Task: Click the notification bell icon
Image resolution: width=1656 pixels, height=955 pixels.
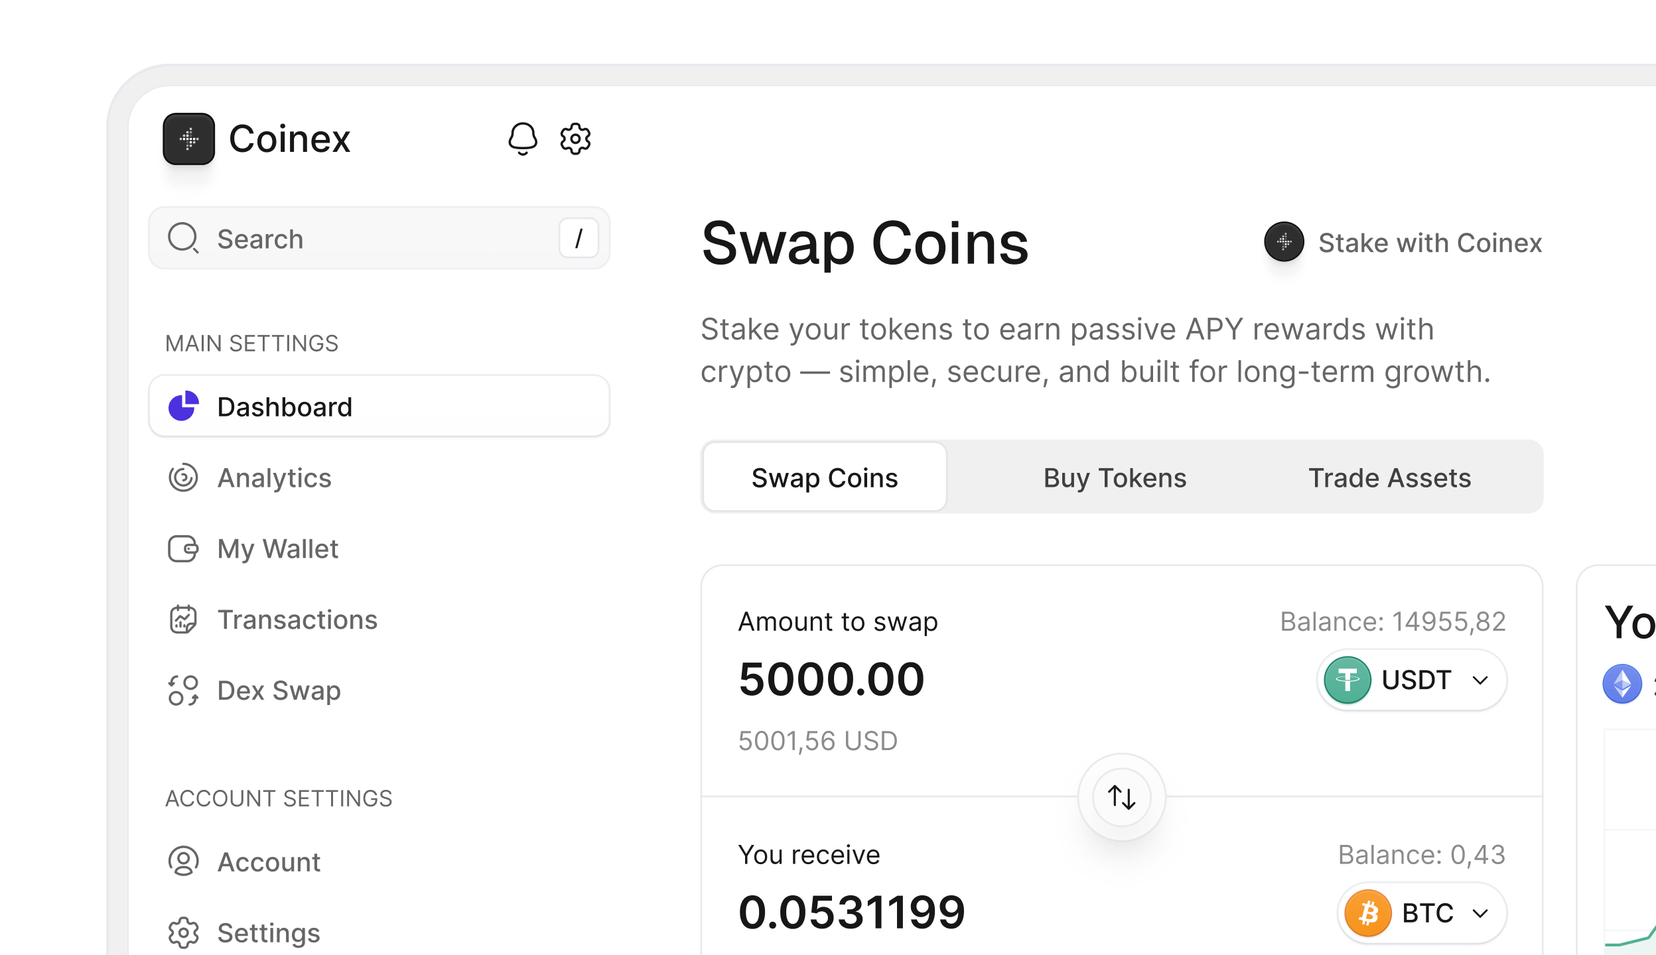Action: [522, 139]
